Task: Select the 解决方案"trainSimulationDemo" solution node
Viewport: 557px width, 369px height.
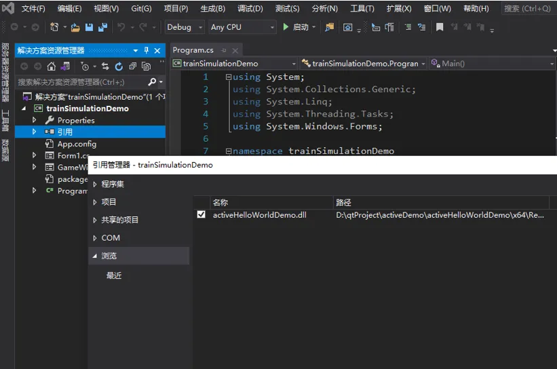Action: pos(94,96)
